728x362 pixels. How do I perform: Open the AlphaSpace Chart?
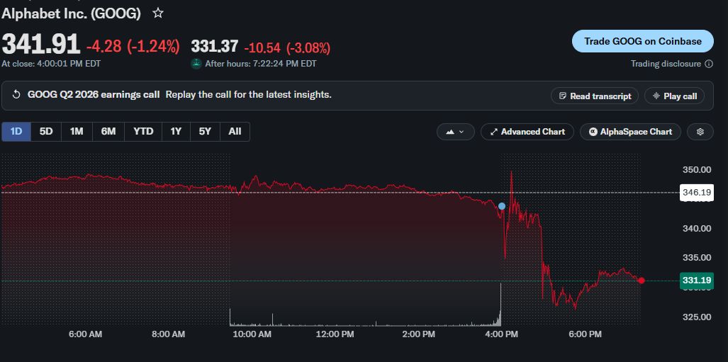click(630, 132)
